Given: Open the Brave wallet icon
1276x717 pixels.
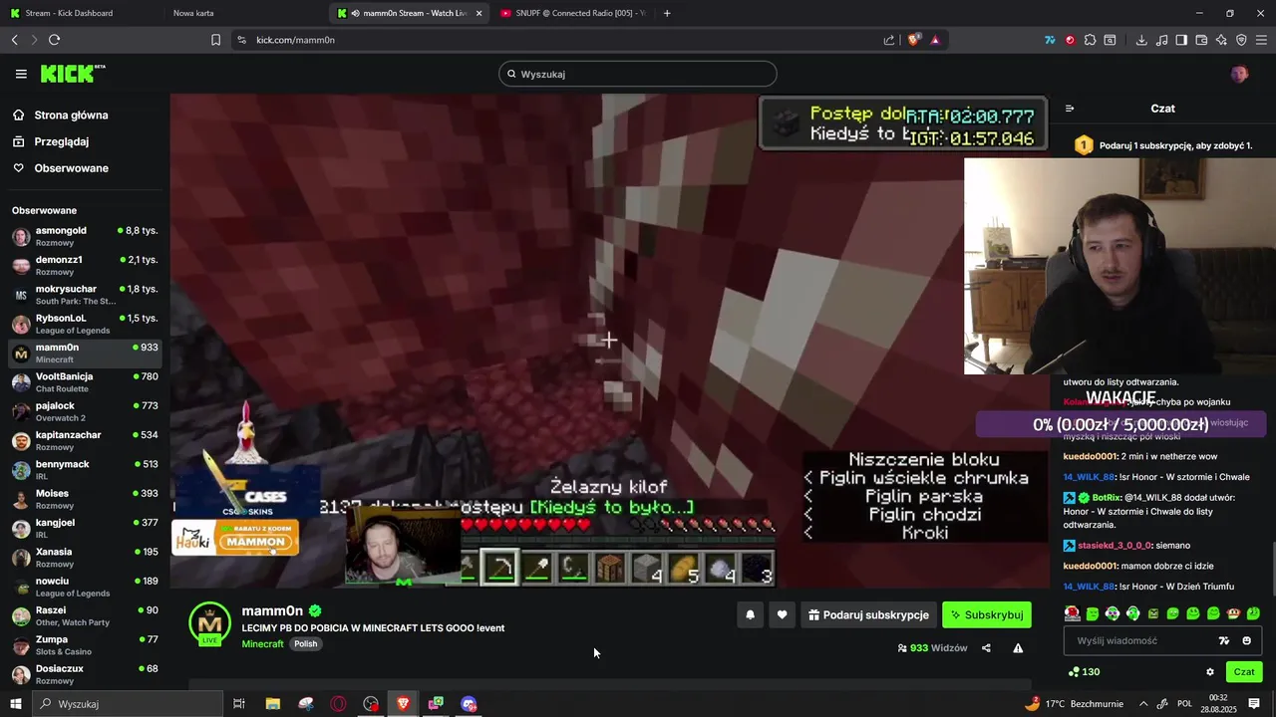Looking at the screenshot, I should point(1201,40).
